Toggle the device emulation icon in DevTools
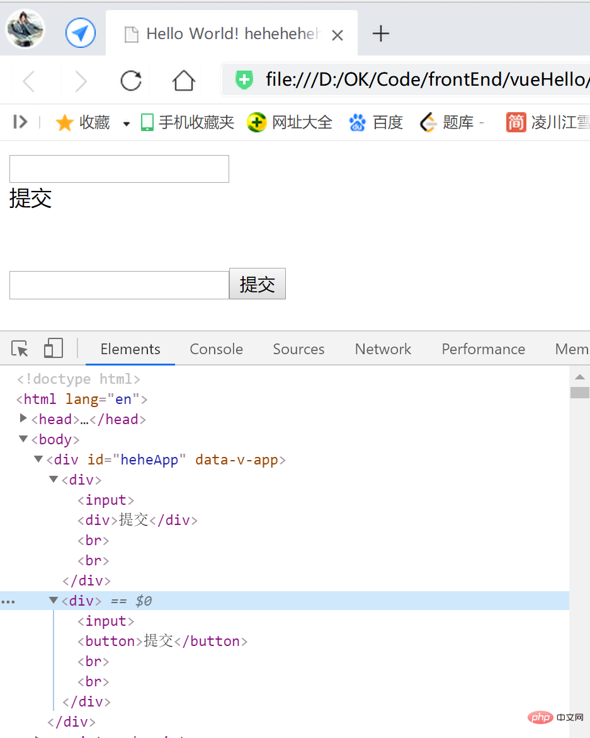The height and width of the screenshot is (738, 590). click(53, 347)
